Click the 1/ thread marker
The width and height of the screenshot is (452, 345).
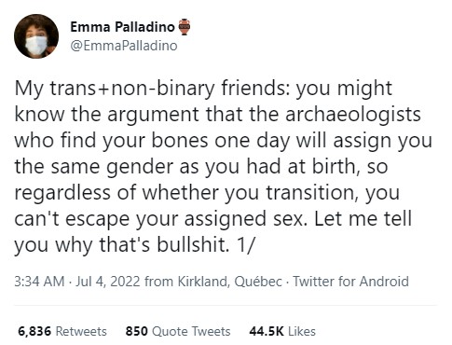tap(245, 245)
